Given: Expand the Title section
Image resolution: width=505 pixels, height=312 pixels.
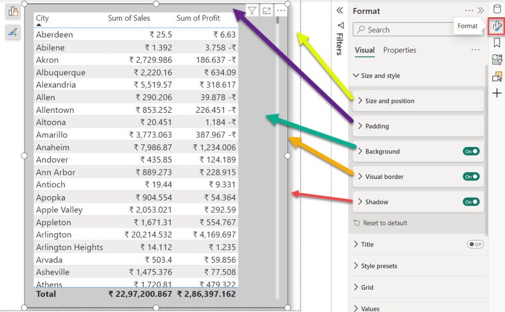Looking at the screenshot, I should [356, 244].
